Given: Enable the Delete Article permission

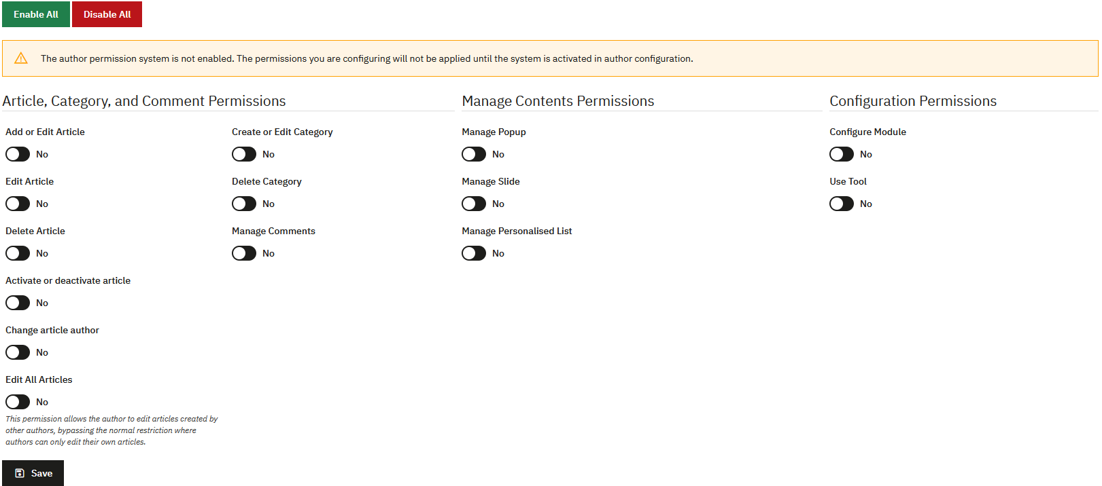Looking at the screenshot, I should [18, 253].
